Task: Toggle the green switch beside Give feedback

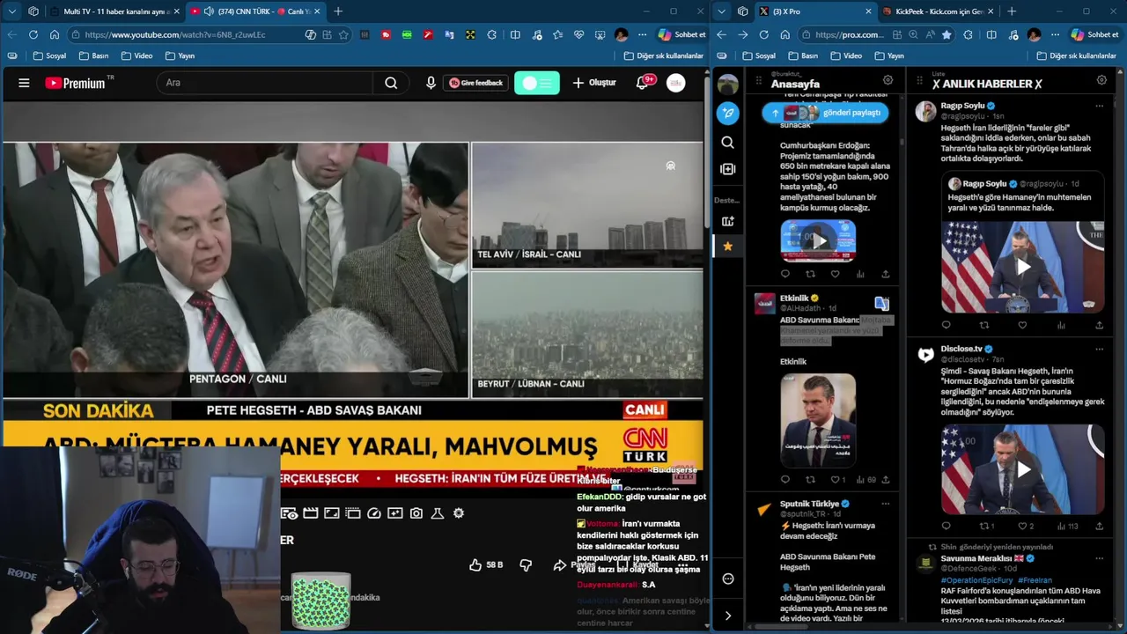Action: point(537,83)
